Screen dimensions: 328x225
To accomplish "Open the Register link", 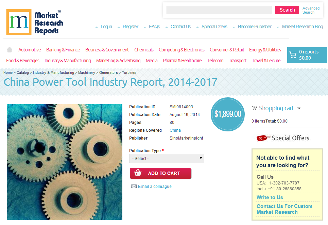I will tap(130, 27).
